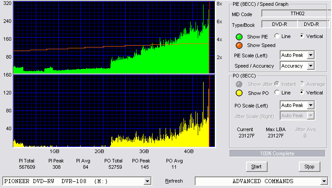This screenshot has height=188, width=332.
Task: Select Instant jitter radio option
Action: tap(277, 84)
